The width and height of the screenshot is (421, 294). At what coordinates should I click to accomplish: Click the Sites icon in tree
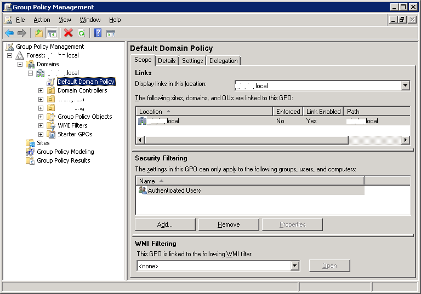coord(30,143)
